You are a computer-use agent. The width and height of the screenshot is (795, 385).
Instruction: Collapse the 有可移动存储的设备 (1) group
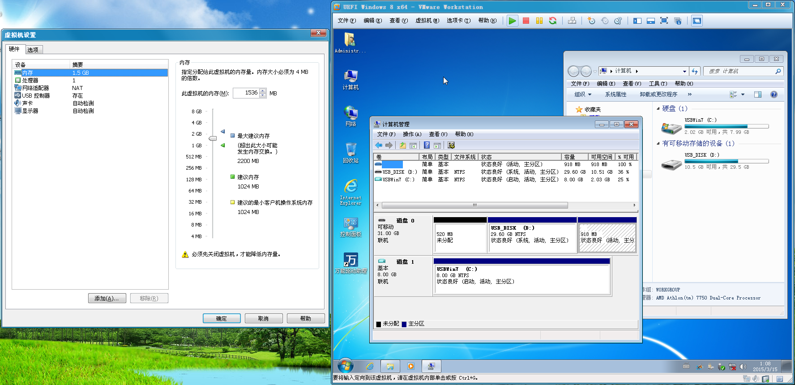(x=658, y=143)
